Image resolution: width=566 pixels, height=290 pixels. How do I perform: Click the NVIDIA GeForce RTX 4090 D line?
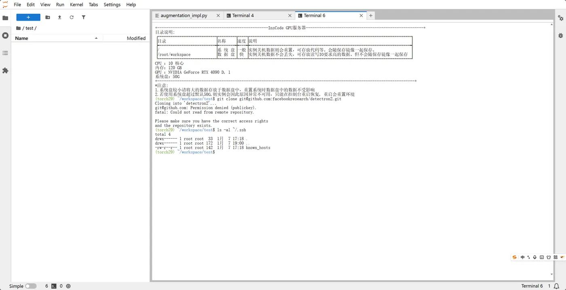click(x=192, y=72)
